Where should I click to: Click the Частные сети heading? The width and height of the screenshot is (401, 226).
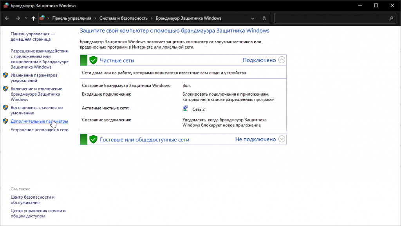click(117, 61)
